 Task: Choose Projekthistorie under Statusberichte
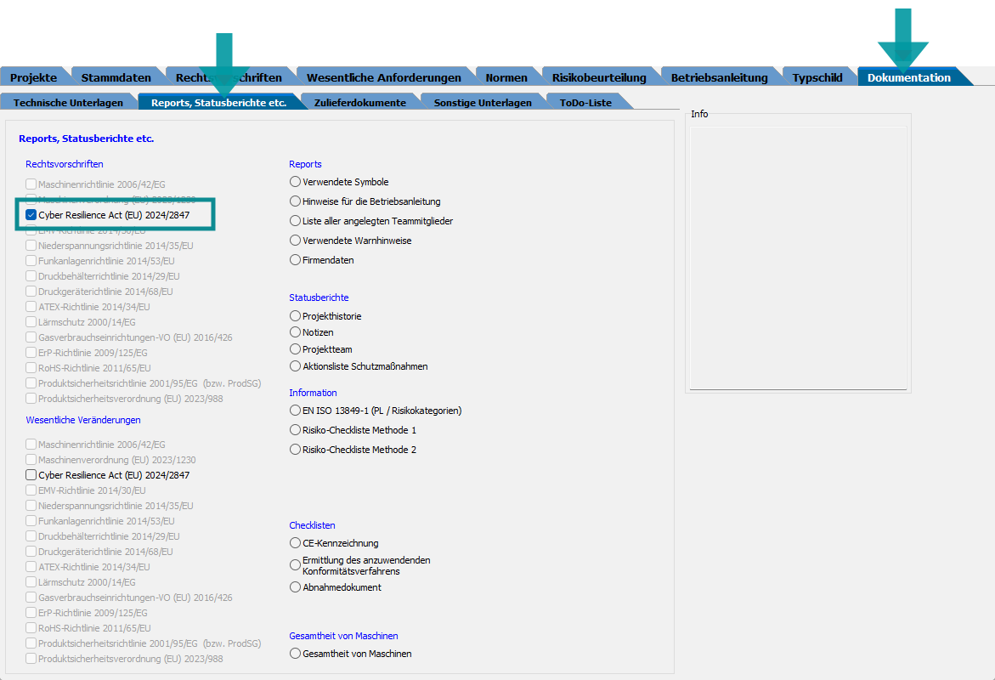coord(296,316)
